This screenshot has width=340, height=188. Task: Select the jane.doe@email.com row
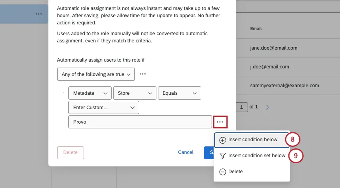[288, 48]
